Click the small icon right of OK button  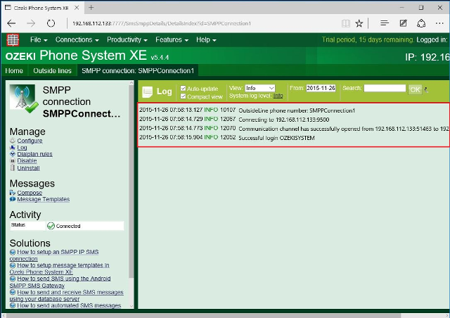(426, 90)
